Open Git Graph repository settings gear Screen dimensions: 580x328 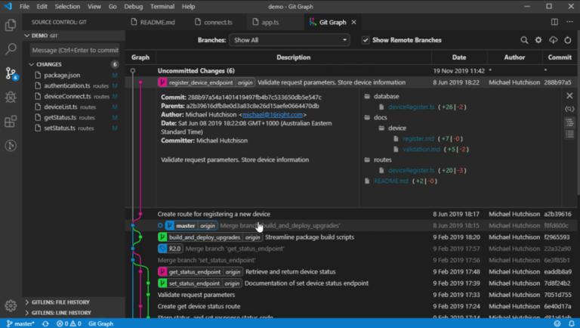tap(538, 40)
